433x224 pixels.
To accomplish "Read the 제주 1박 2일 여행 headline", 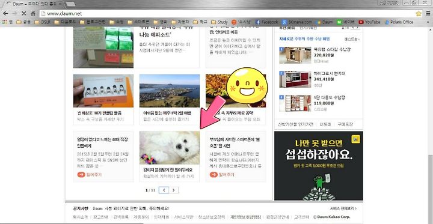I will coord(167,113).
